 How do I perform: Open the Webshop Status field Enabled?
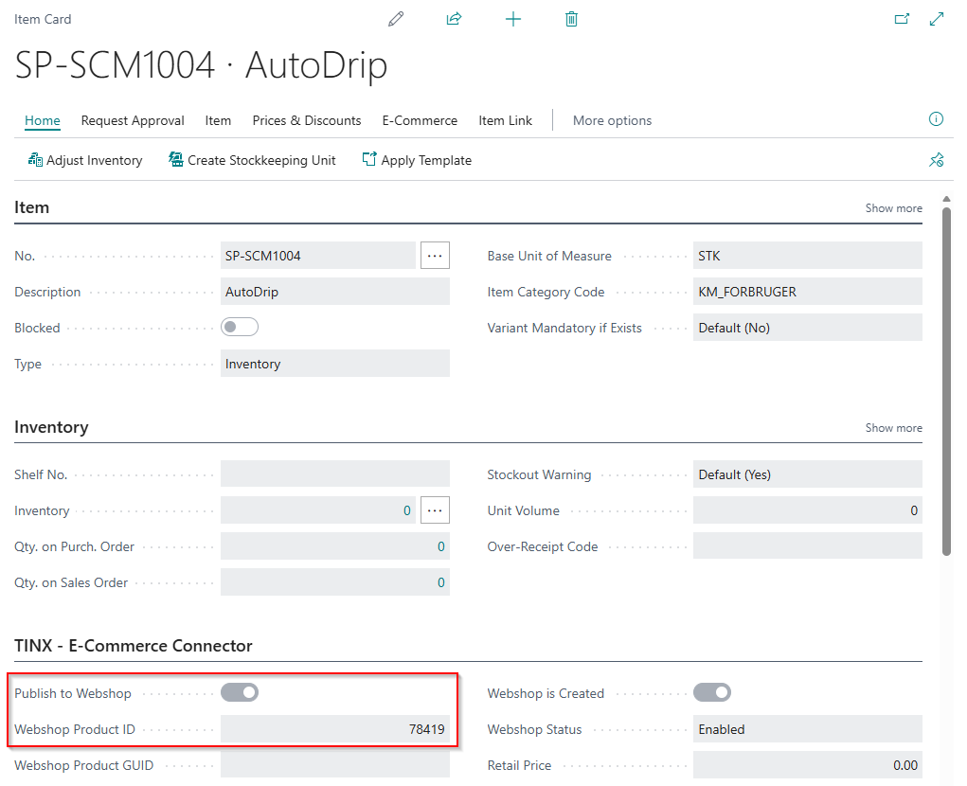point(808,728)
